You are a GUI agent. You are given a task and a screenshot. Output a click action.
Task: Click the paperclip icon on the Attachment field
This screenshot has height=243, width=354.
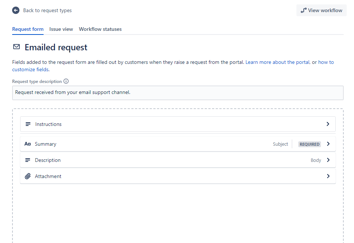click(28, 176)
